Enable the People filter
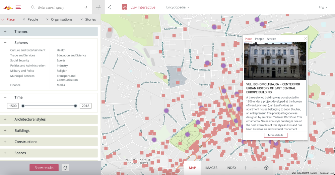Image resolution: width=335 pixels, height=175 pixels. 30,19
